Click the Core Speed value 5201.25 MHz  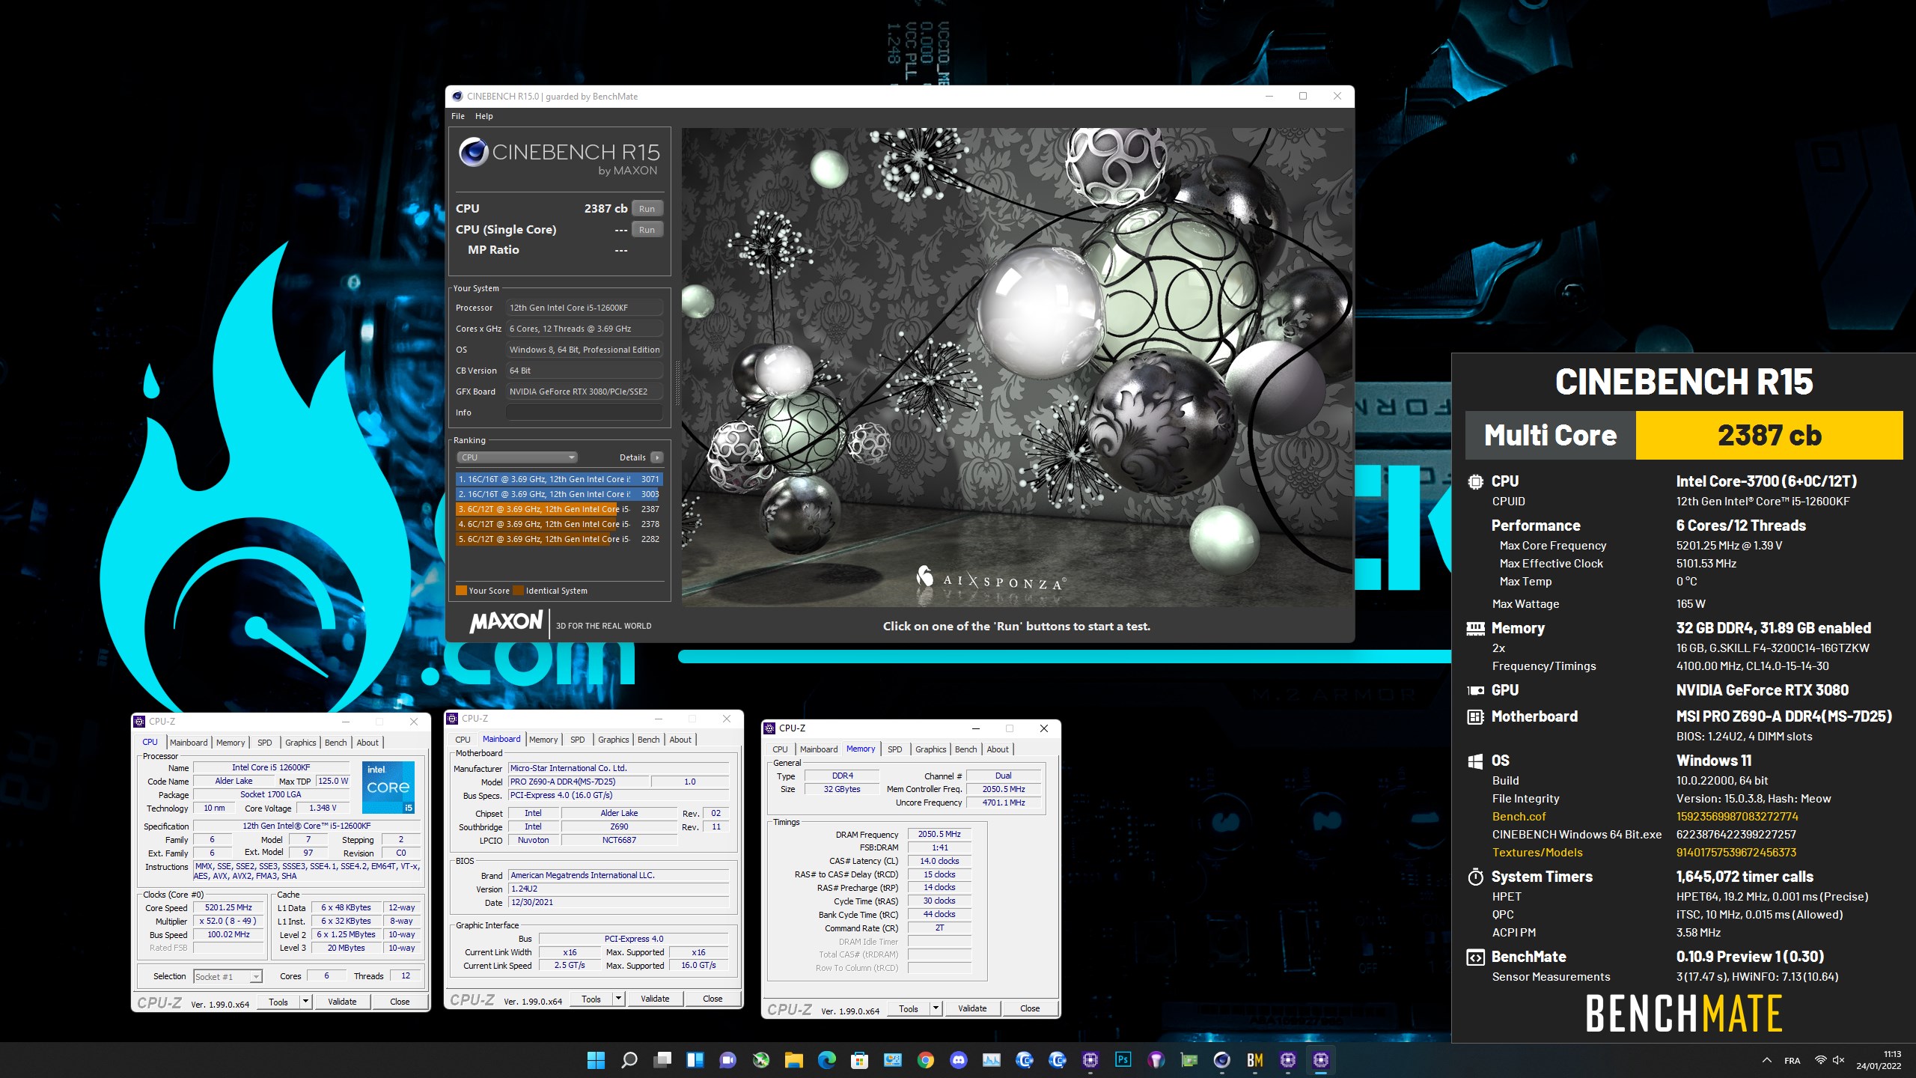229,907
